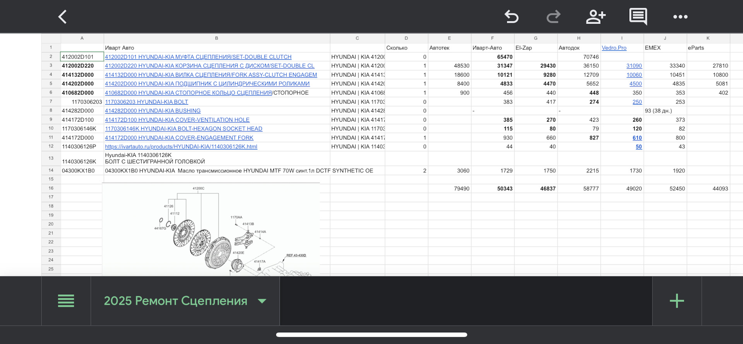The width and height of the screenshot is (743, 344).
Task: Select cell A14 with 04300KX1B0
Action: click(x=82, y=171)
